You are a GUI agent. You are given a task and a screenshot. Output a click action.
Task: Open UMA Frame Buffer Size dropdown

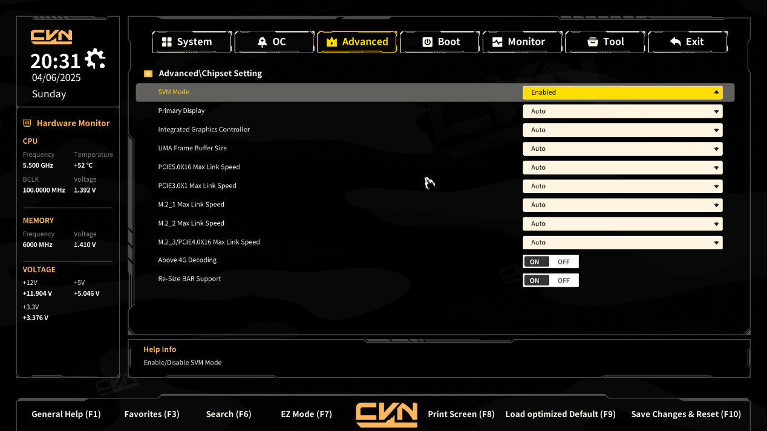coord(622,148)
